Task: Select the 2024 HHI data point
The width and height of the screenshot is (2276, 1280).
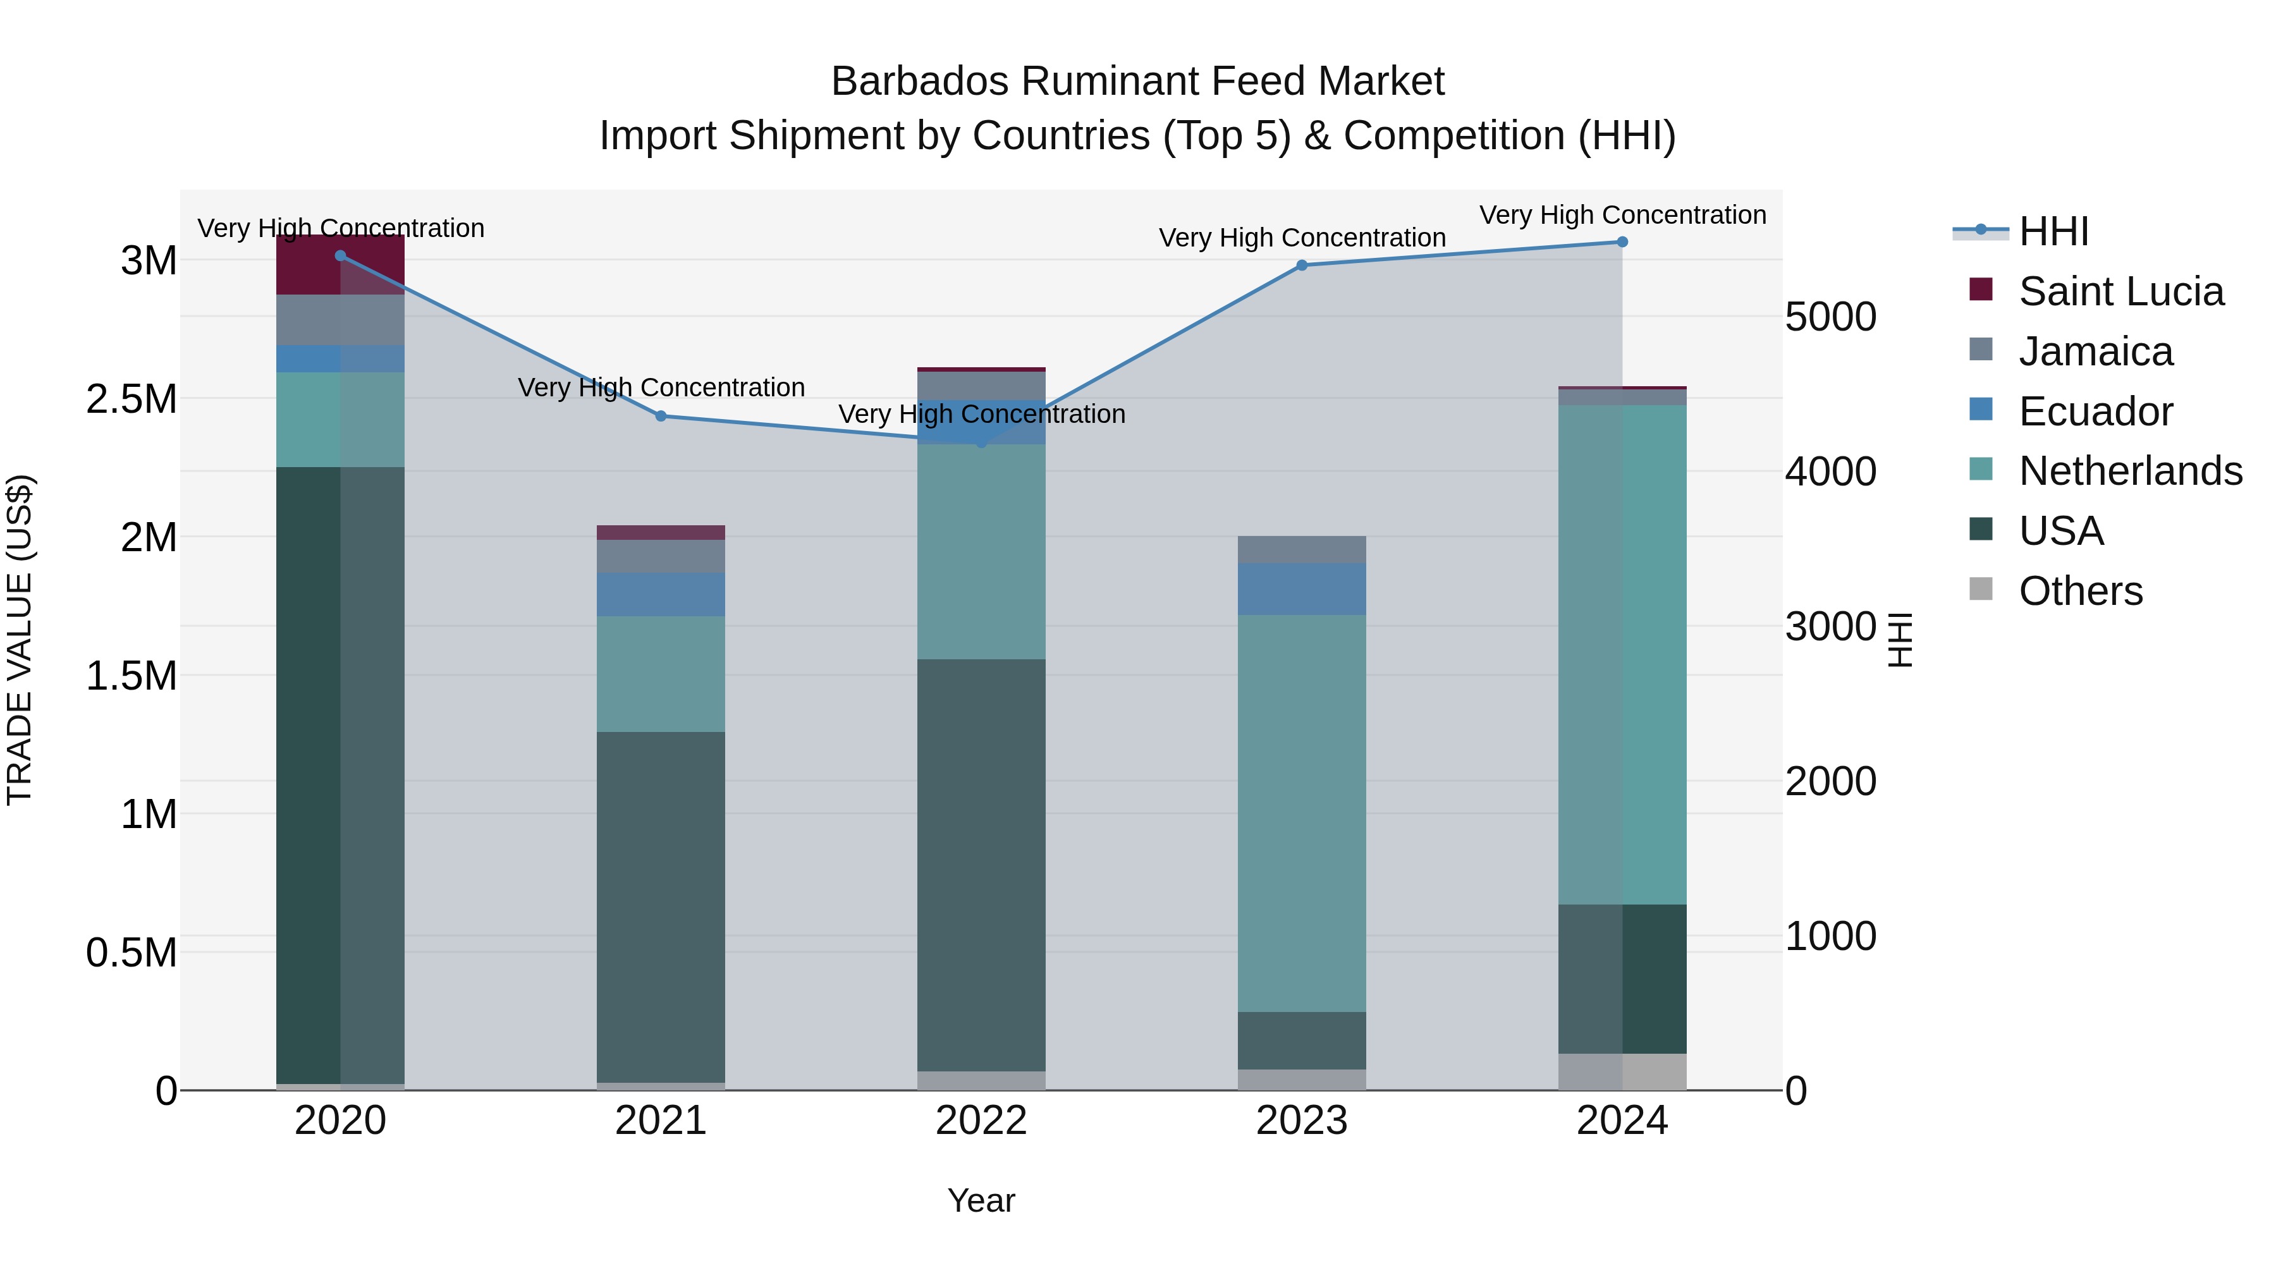Action: pos(1622,242)
